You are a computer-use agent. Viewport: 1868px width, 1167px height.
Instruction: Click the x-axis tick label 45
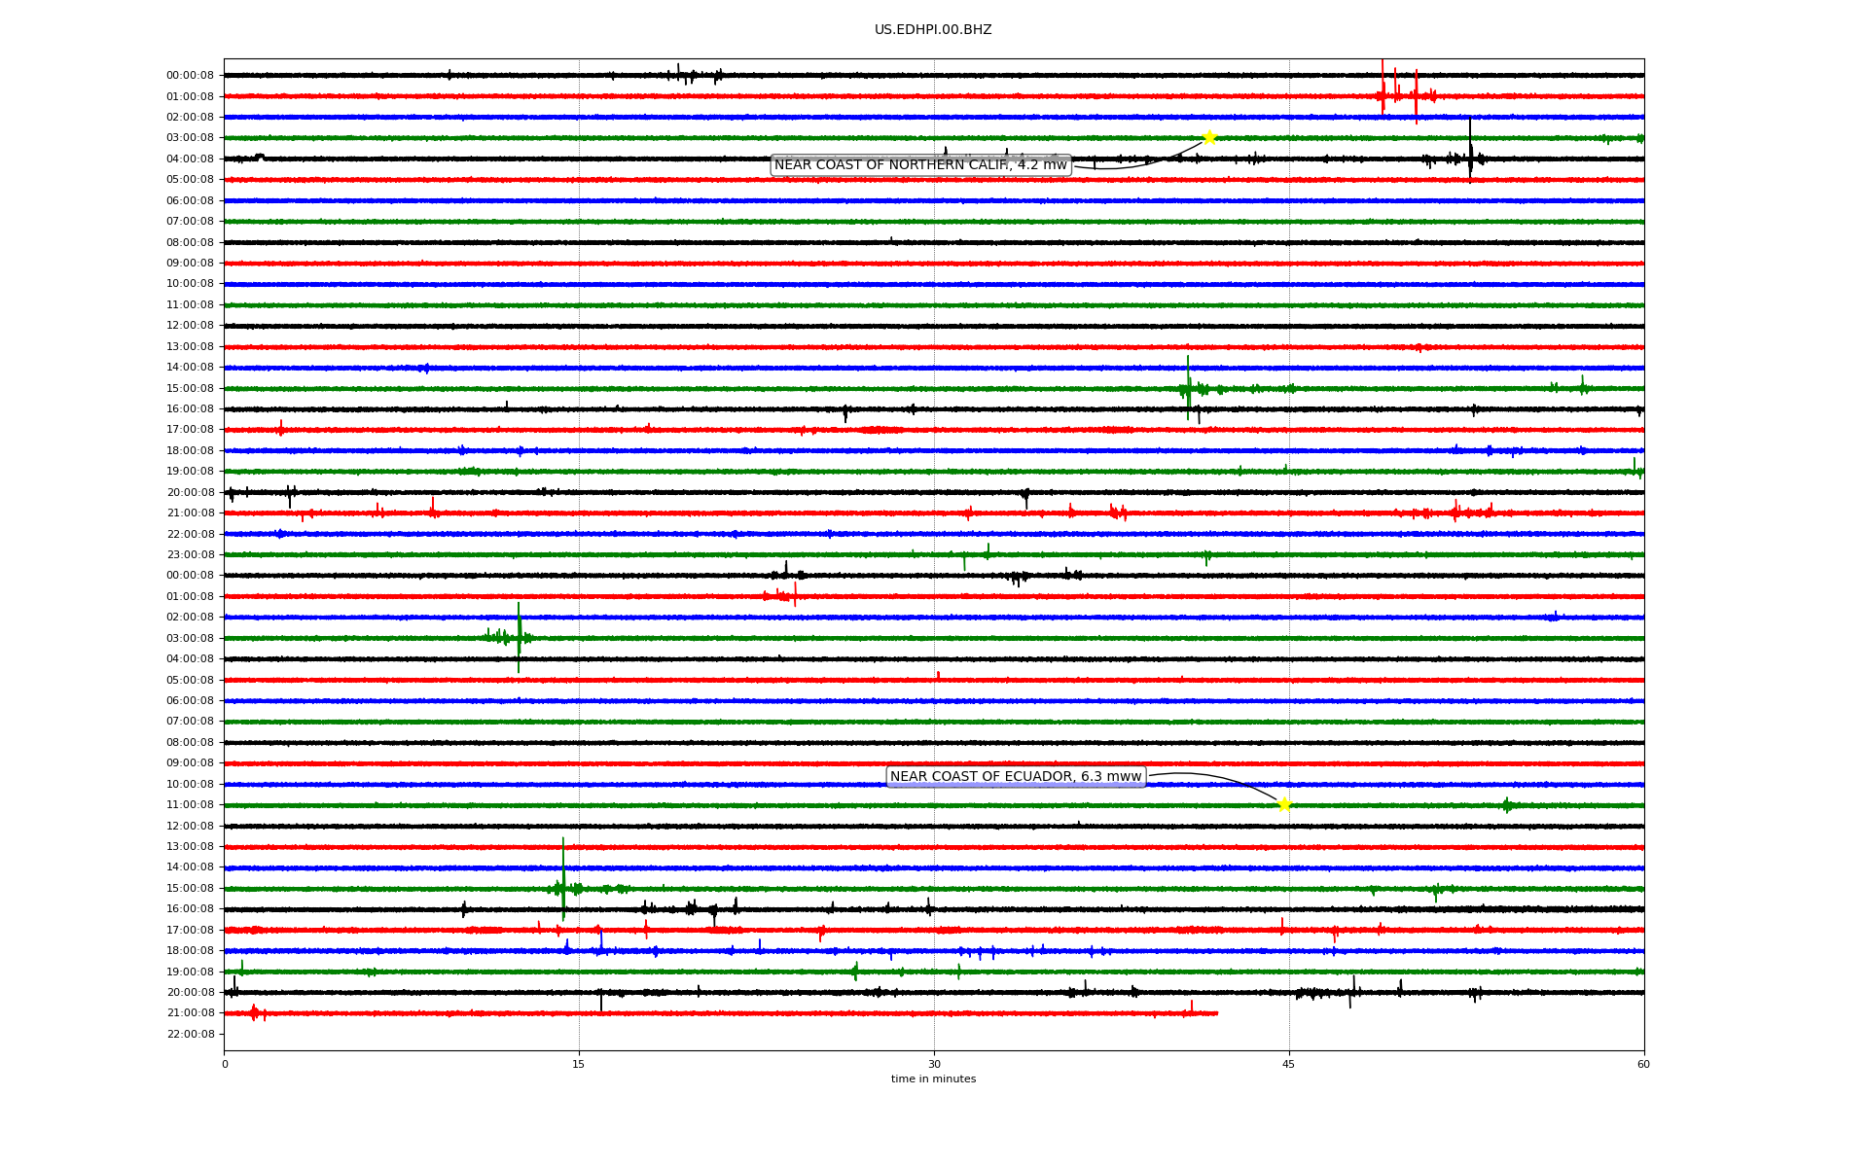pyautogui.click(x=1289, y=1064)
